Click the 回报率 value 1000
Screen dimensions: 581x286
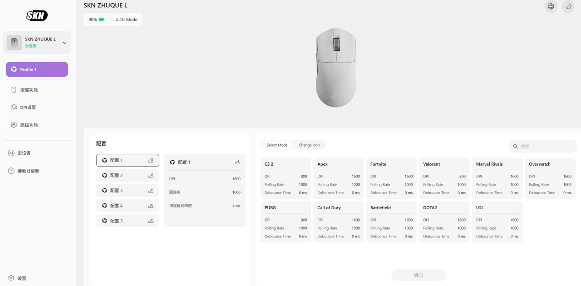(236, 192)
